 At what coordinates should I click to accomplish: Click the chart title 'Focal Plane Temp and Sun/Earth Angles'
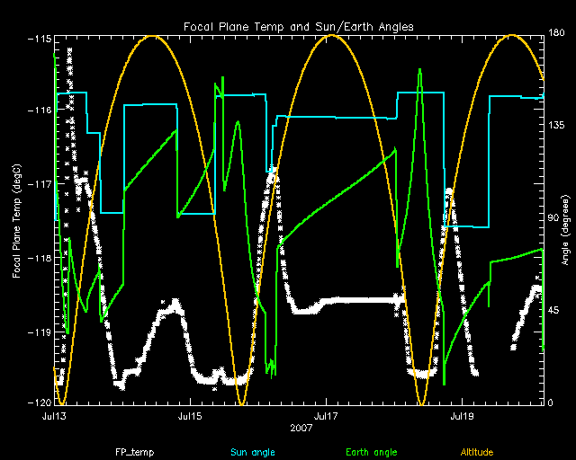[299, 27]
